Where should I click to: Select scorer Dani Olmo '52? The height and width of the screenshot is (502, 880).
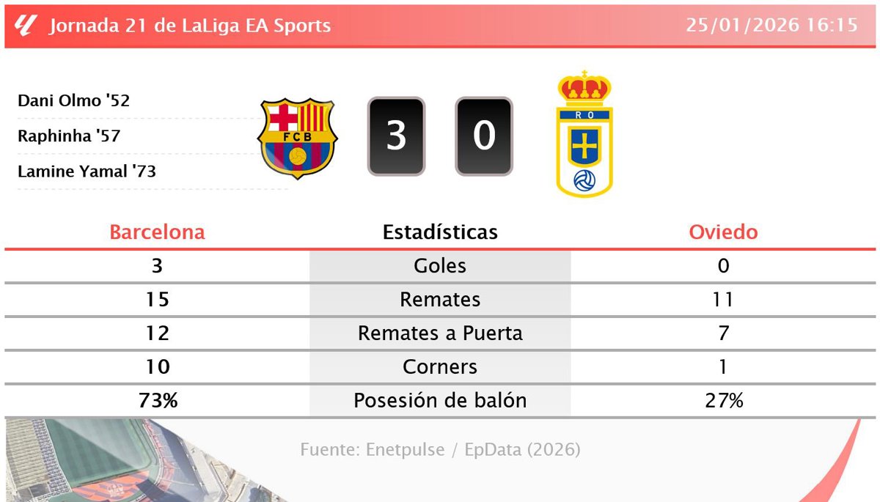coord(73,100)
